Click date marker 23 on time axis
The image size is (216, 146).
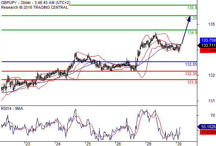(28, 144)
